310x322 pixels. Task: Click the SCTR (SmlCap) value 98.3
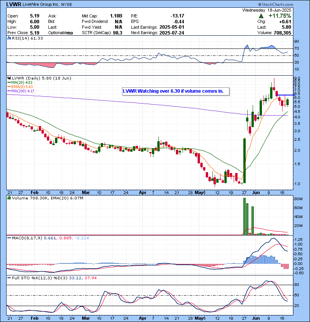coord(117,33)
